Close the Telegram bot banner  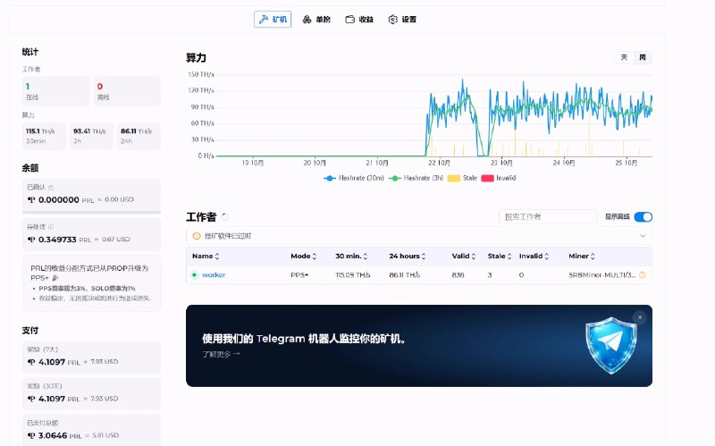(x=640, y=317)
